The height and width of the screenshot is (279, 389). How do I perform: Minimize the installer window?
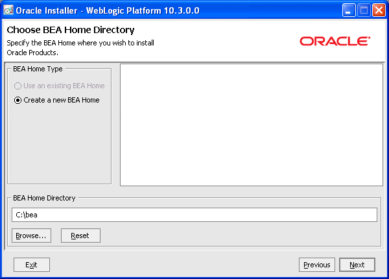[349, 10]
